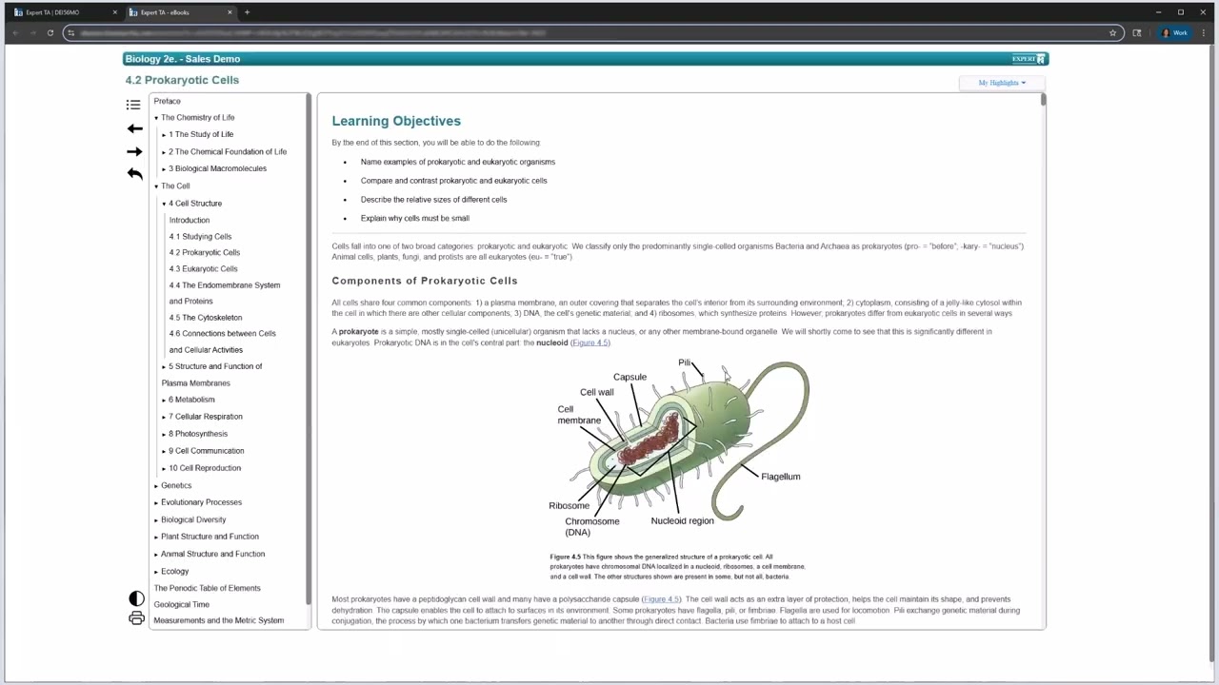Image resolution: width=1219 pixels, height=685 pixels.
Task: Open 4.4 The Endomembrane System and Proteins
Action: coord(225,293)
